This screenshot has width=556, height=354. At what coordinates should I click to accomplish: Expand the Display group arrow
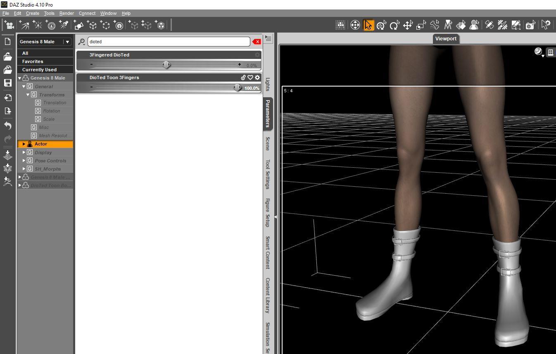pos(24,152)
